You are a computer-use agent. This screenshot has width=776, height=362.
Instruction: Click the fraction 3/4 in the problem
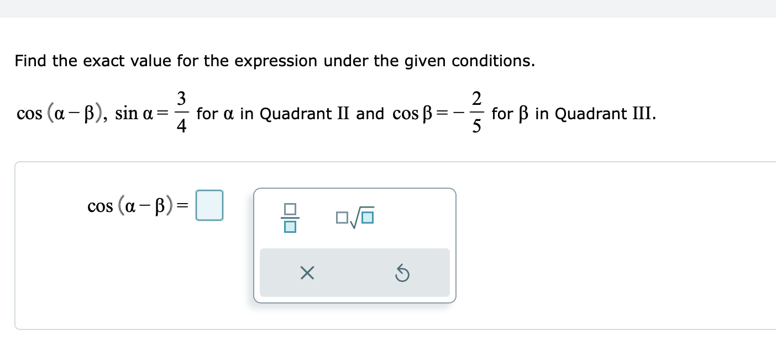(181, 114)
